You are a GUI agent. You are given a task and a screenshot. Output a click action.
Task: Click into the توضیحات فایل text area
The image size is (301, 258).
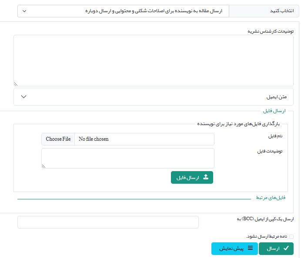click(x=128, y=158)
